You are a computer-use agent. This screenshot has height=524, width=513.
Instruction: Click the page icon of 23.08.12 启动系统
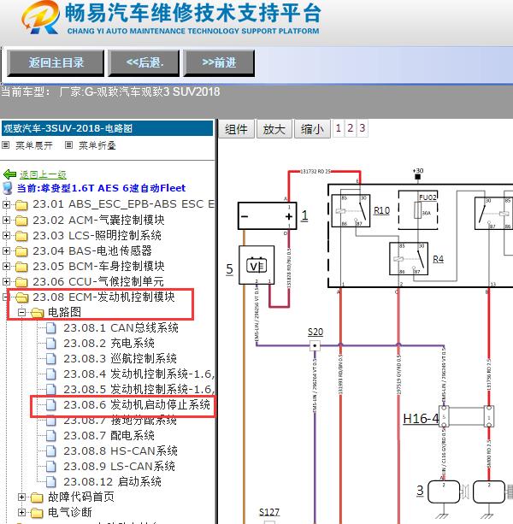pos(50,481)
